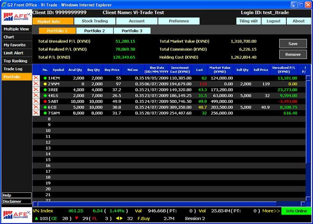Open My Favorite from sidebar
Image resolution: width=313 pixels, height=224 pixels.
tap(16, 45)
